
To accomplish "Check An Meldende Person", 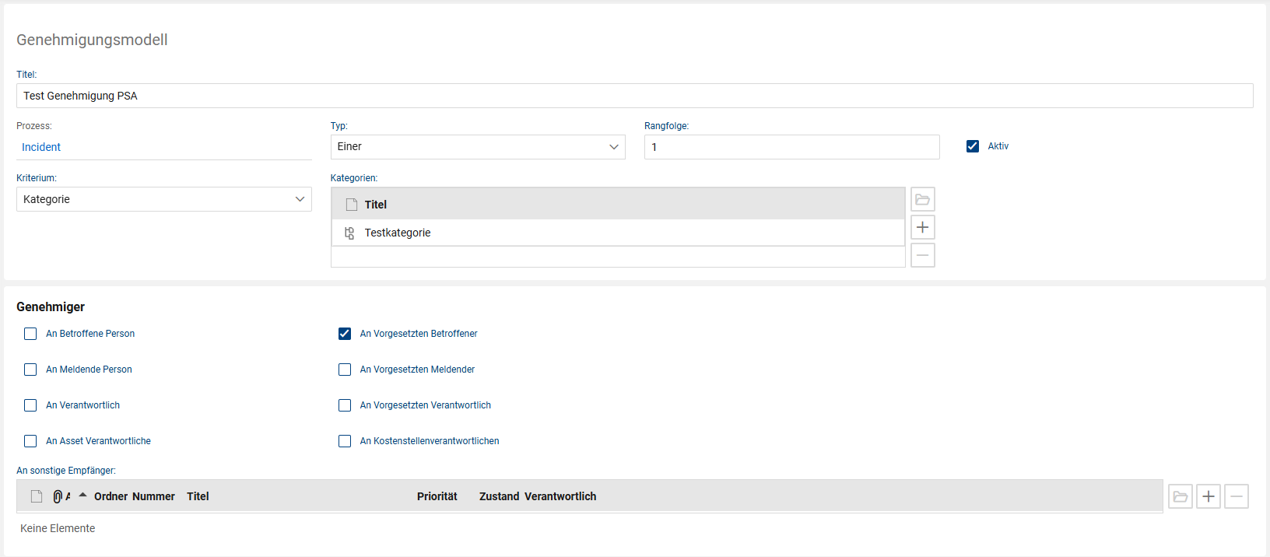I will pos(30,370).
